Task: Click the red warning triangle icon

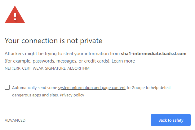Action: point(15,14)
